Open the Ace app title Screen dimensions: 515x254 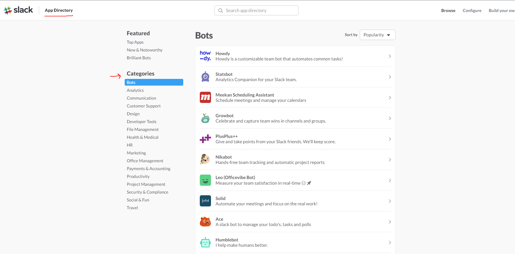point(219,219)
